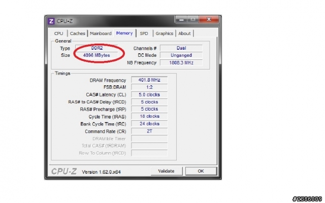Minimize the CPU-Z window
Viewport: 325px width, 203px height.
coord(182,19)
